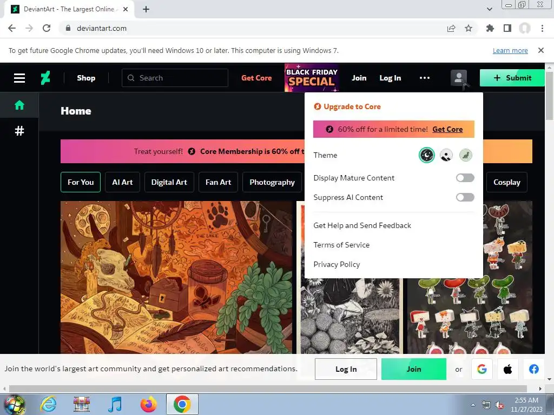Click Log In in the header
The width and height of the screenshot is (554, 415).
point(390,78)
